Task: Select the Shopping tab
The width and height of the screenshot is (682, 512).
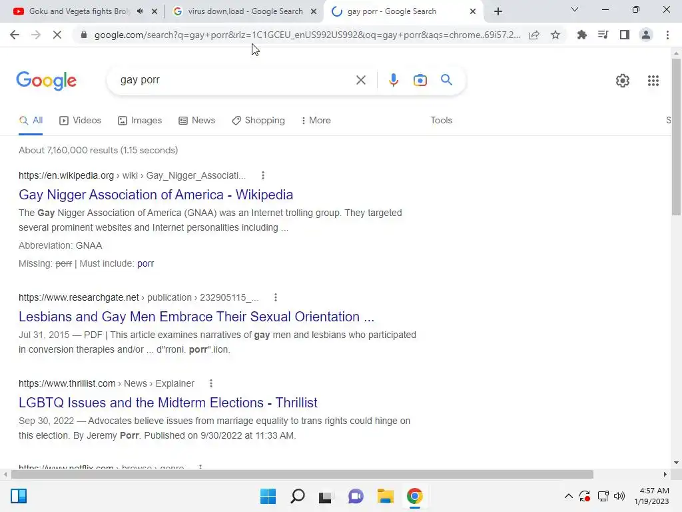Action: [x=258, y=121]
